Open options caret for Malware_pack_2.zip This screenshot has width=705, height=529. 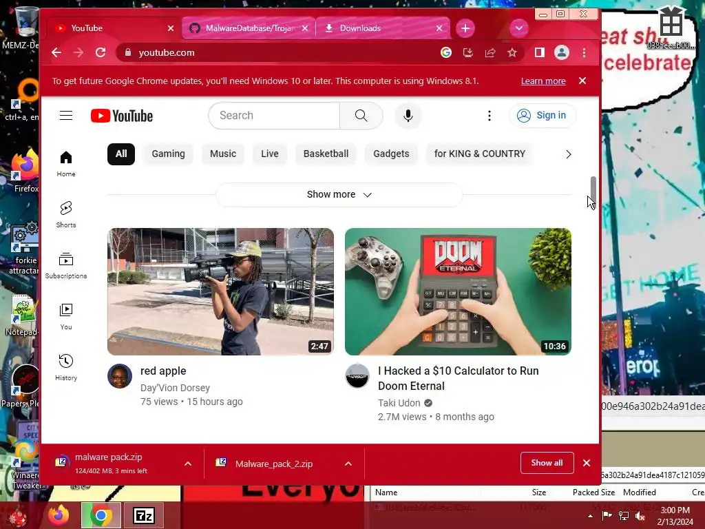[x=348, y=464]
